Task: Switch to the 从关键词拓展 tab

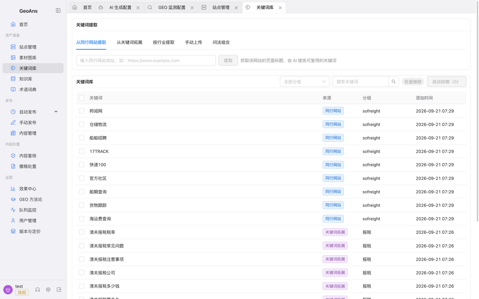Action: 129,43
